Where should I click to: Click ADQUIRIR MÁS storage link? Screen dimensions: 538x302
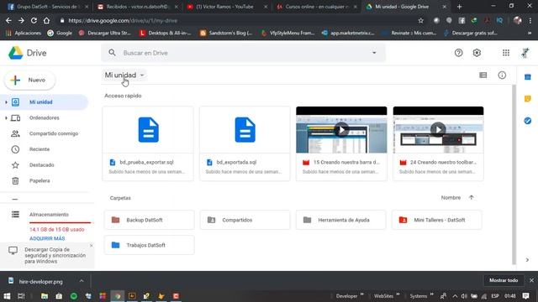coord(47,238)
